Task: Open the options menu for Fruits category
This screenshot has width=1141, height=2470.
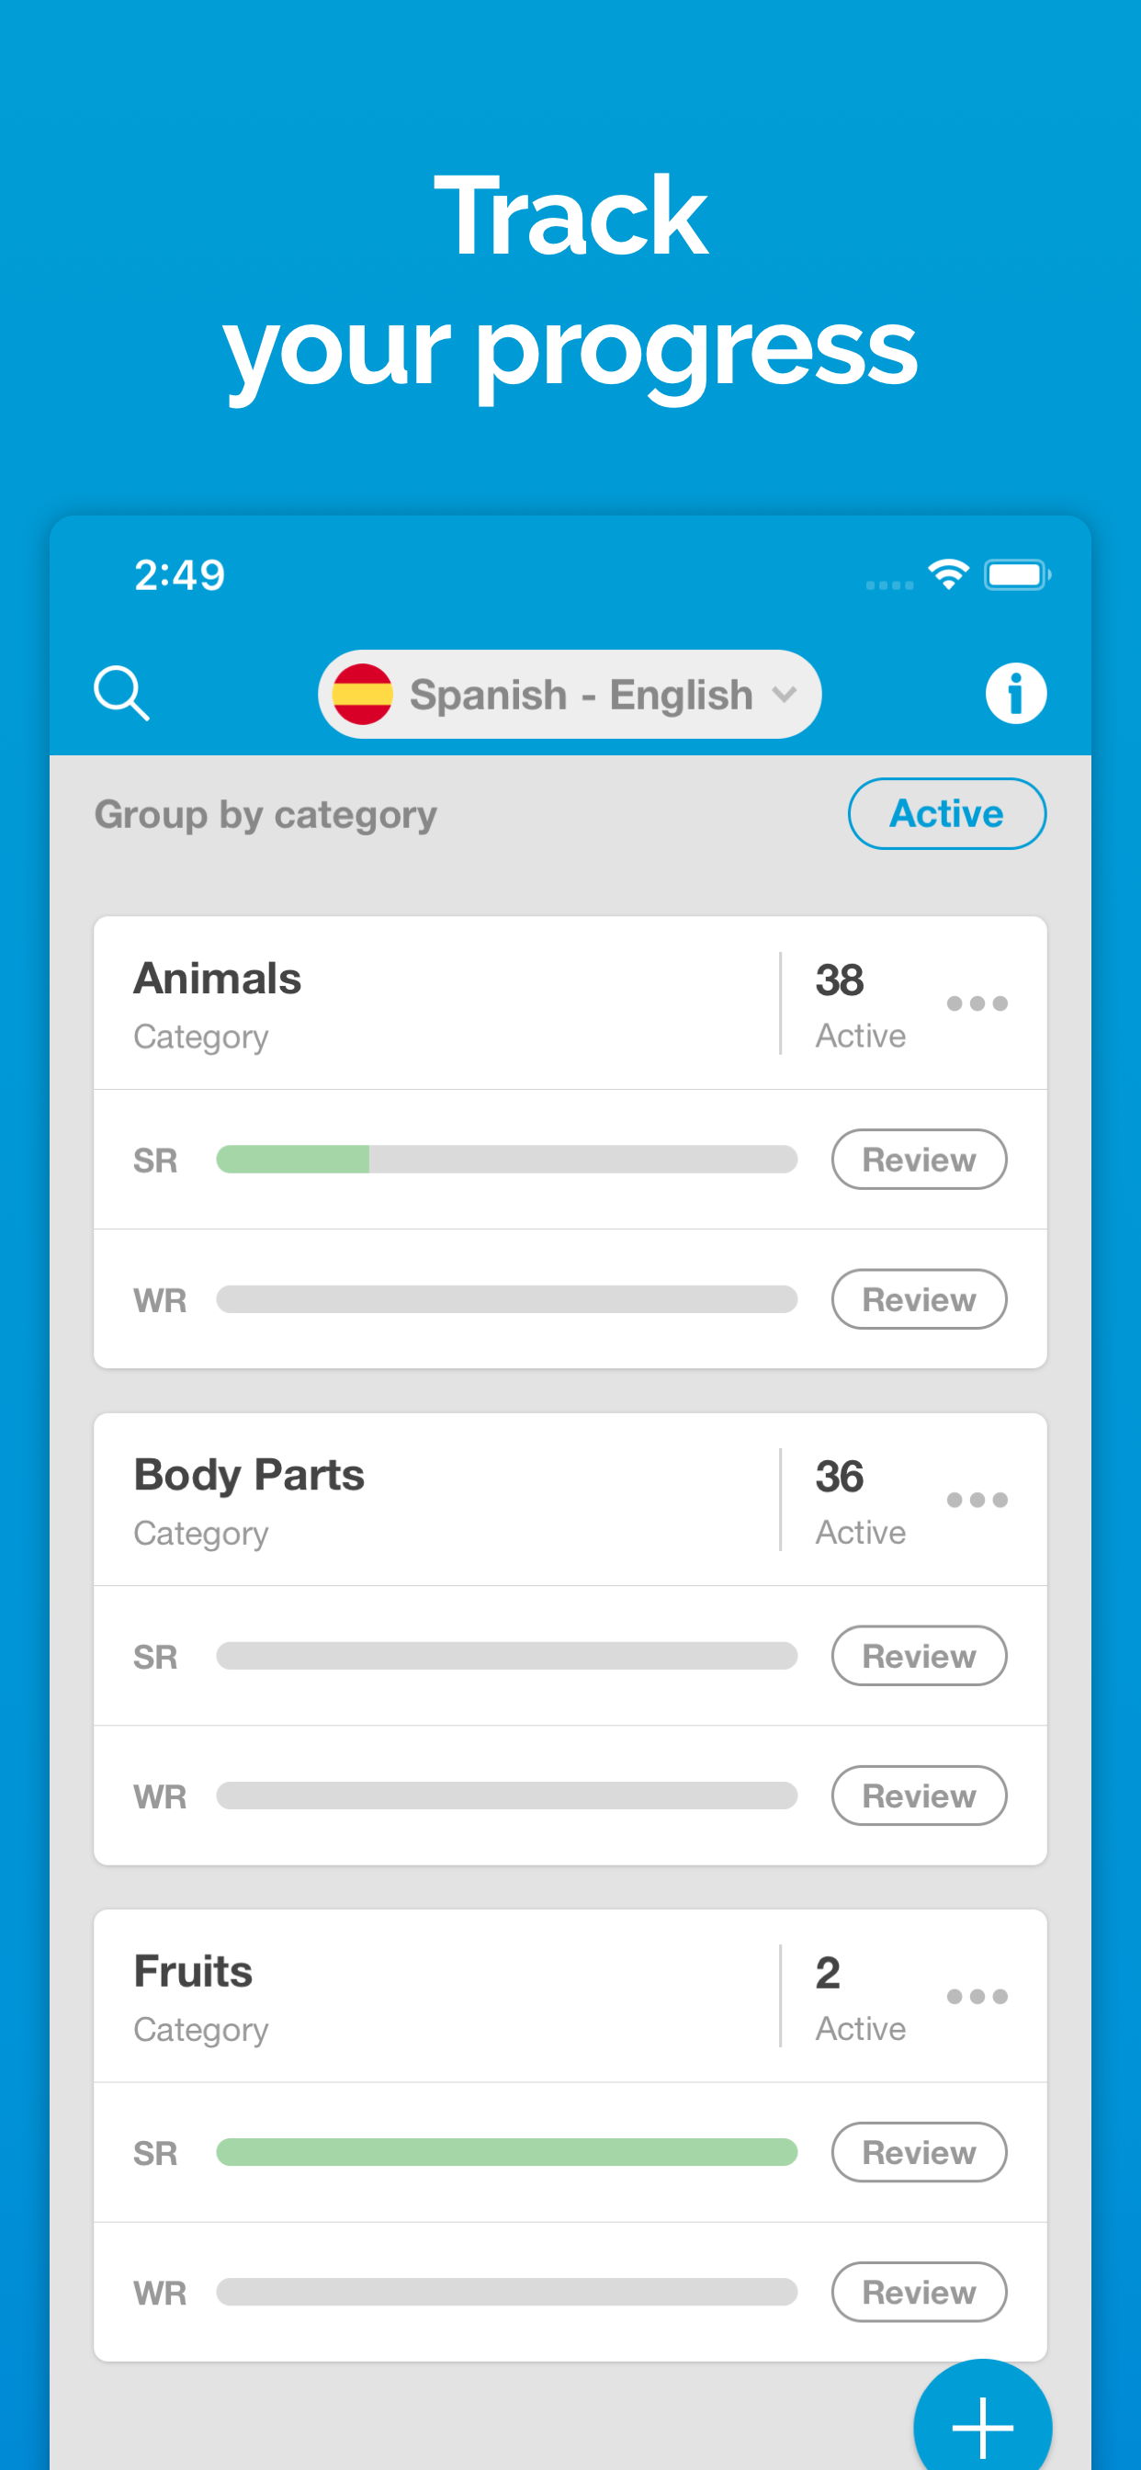Action: pos(978,1997)
